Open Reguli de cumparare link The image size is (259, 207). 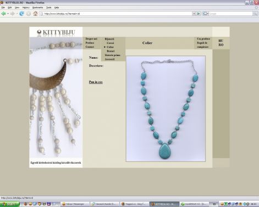click(202, 45)
